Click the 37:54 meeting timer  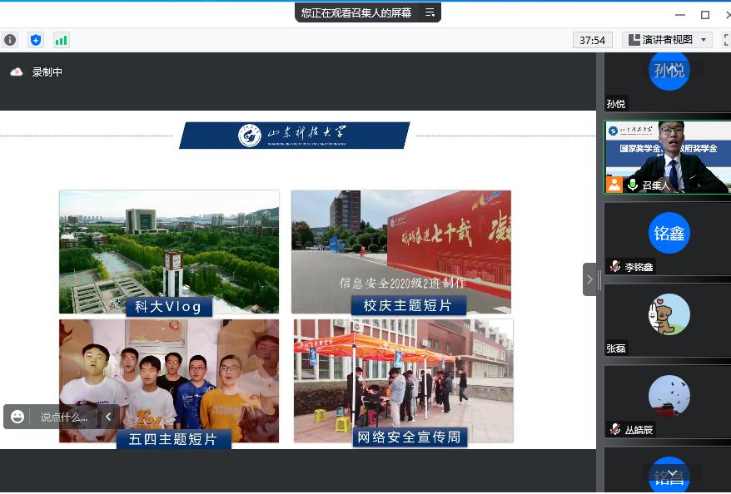[592, 41]
